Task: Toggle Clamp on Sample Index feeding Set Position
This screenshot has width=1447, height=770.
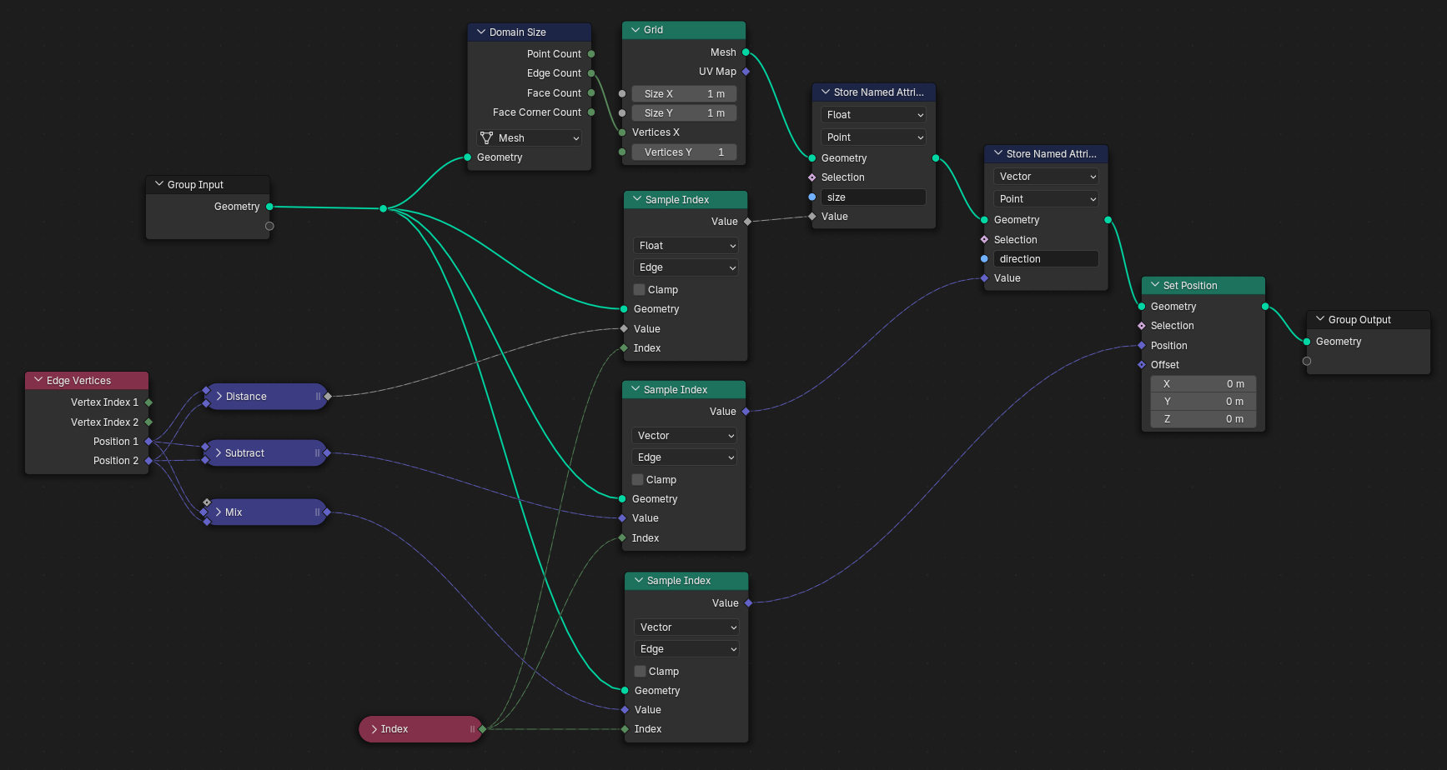Action: (641, 672)
